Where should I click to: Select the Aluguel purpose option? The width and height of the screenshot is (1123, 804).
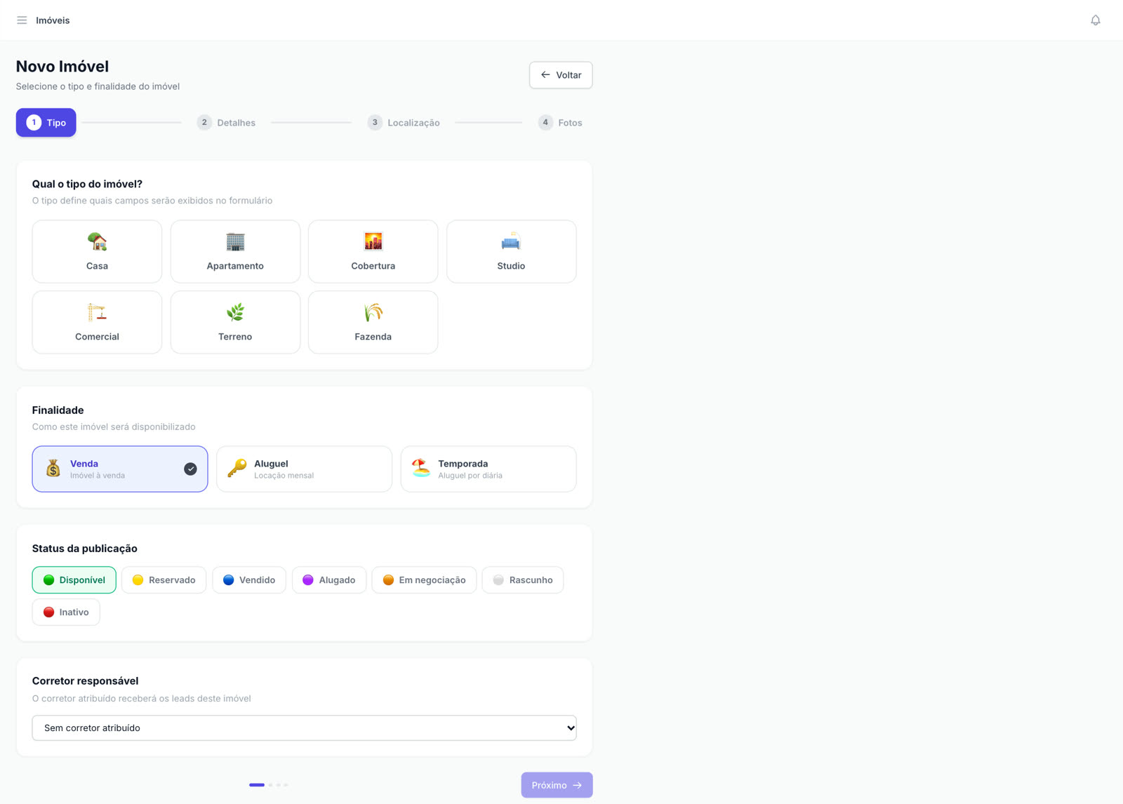coord(304,469)
